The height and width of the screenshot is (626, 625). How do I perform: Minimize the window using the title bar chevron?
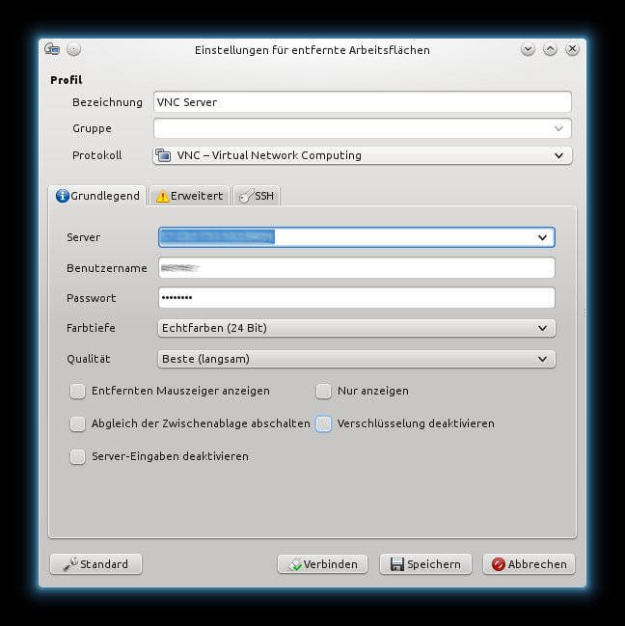click(x=528, y=49)
